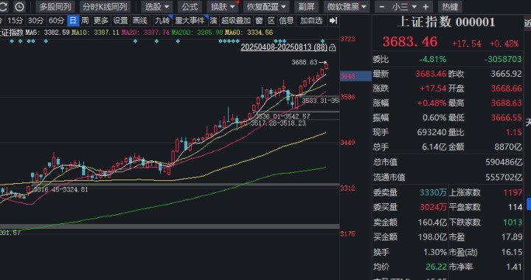Open the 换肤 skin dropdown

point(223,7)
